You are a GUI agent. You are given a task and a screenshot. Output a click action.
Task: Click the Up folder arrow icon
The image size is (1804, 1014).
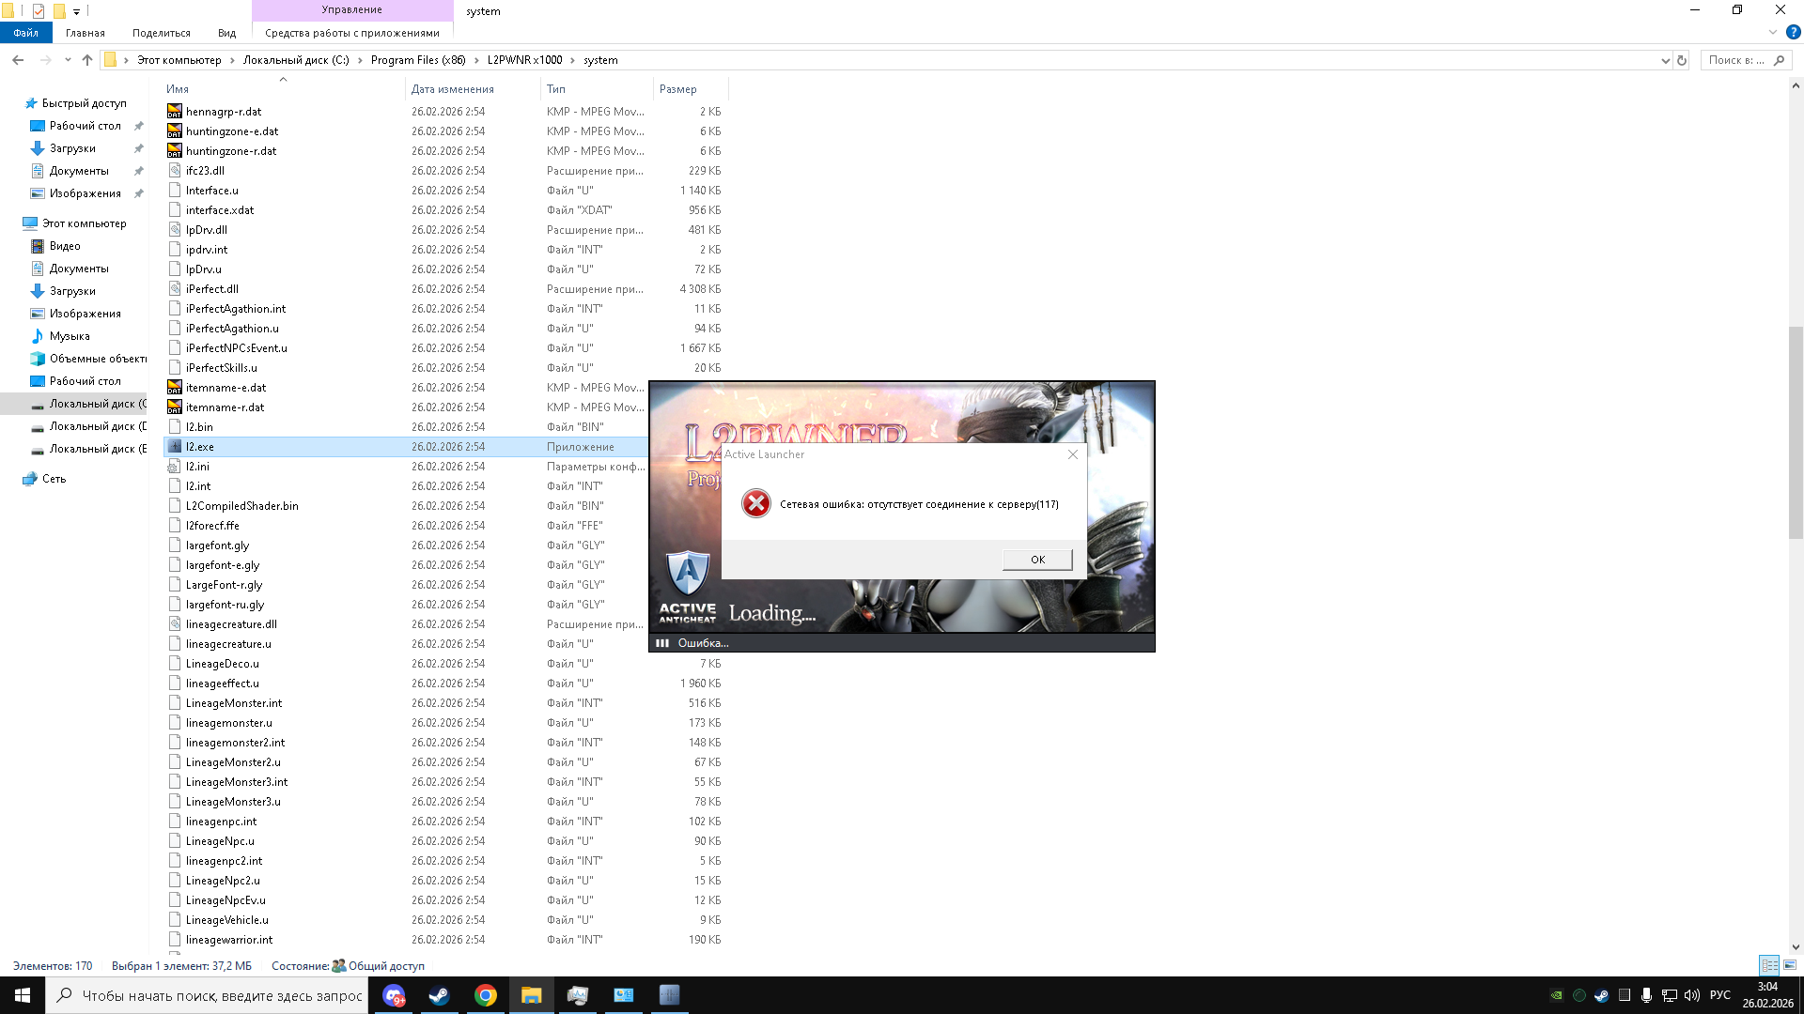[x=87, y=60]
